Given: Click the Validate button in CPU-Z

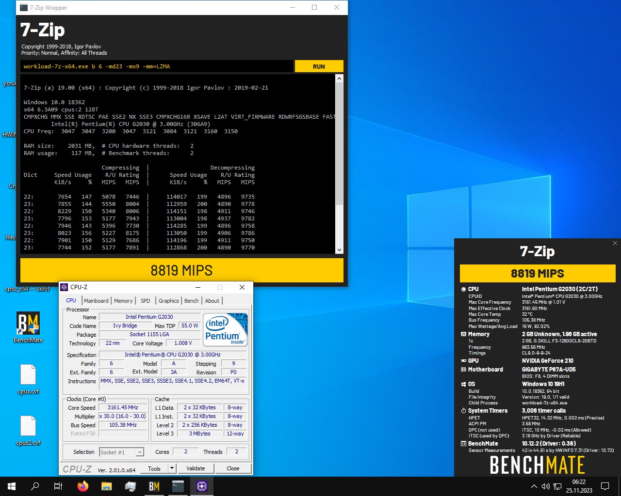Looking at the screenshot, I should (196, 468).
